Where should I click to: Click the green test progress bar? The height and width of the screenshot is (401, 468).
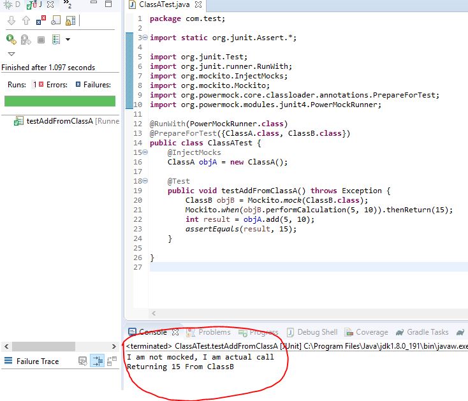pos(60,101)
